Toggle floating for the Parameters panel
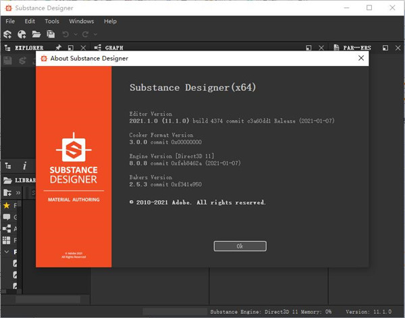The width and height of the screenshot is (405, 318). pyautogui.click(x=385, y=48)
